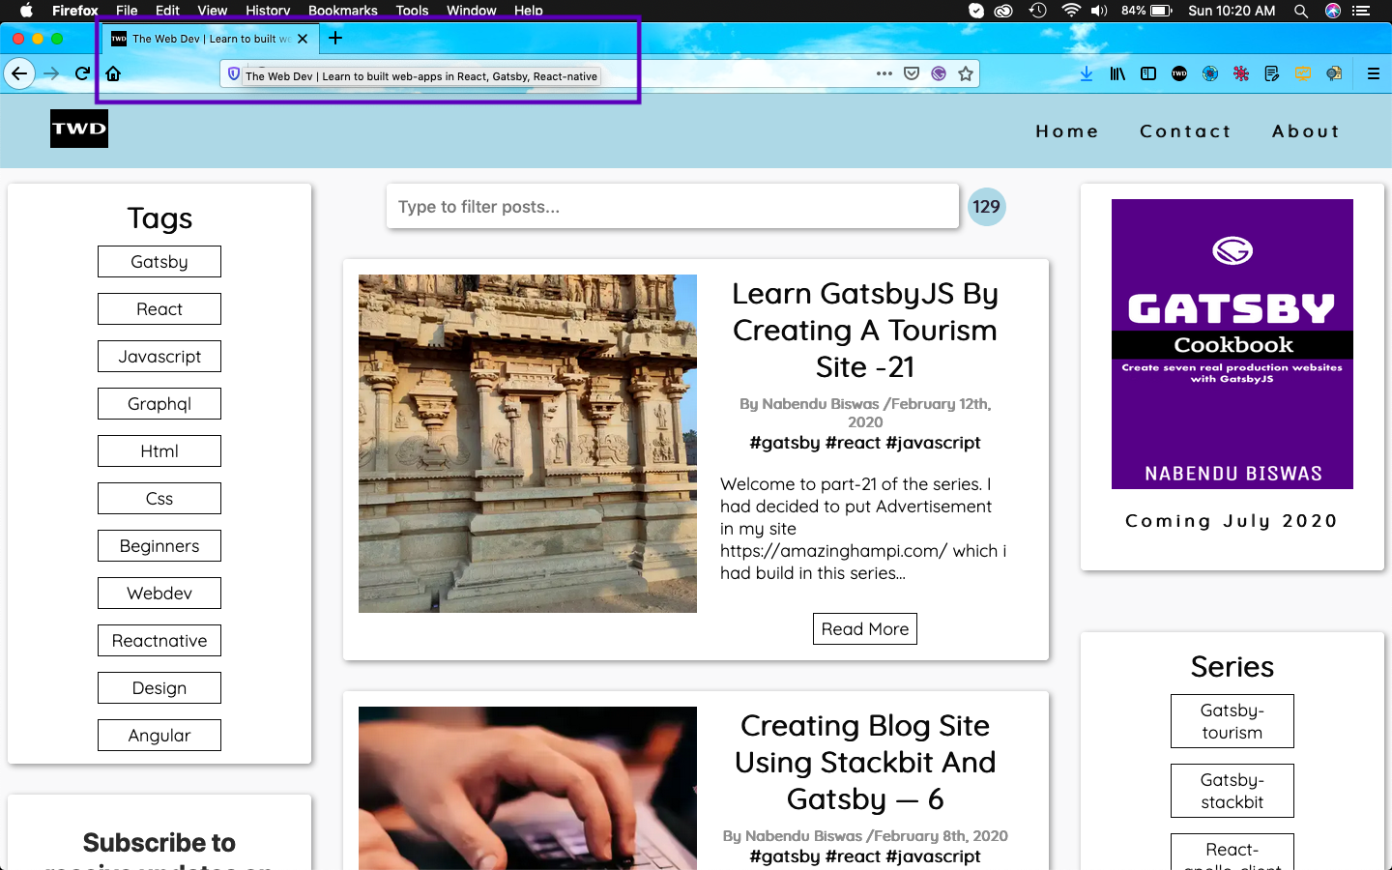
Task: Select The Web Dev browser tab
Action: (x=209, y=39)
